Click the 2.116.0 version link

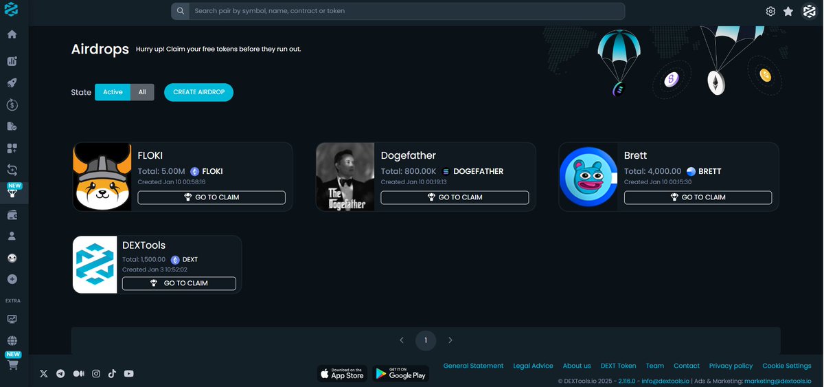(x=627, y=381)
